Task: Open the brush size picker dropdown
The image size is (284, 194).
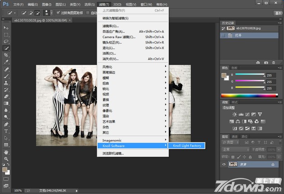Action: [x=50, y=13]
